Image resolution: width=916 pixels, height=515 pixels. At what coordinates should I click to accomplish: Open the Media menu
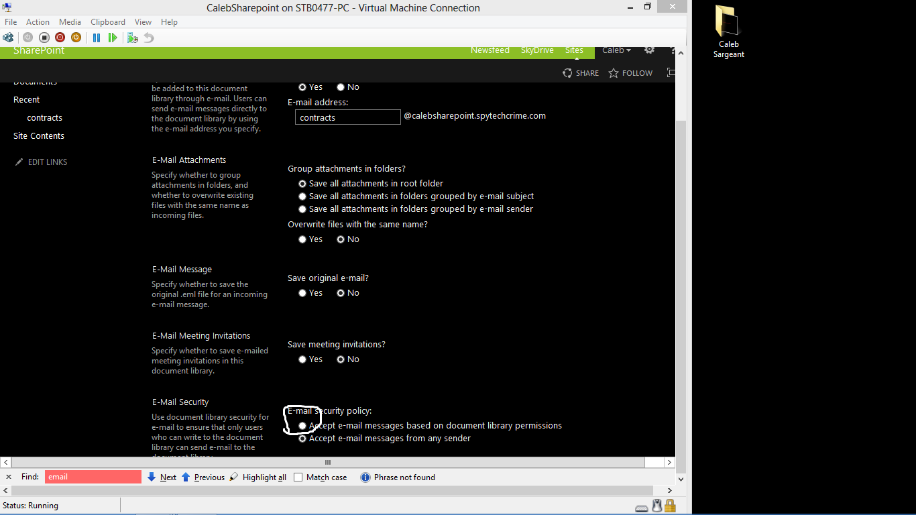(x=70, y=22)
